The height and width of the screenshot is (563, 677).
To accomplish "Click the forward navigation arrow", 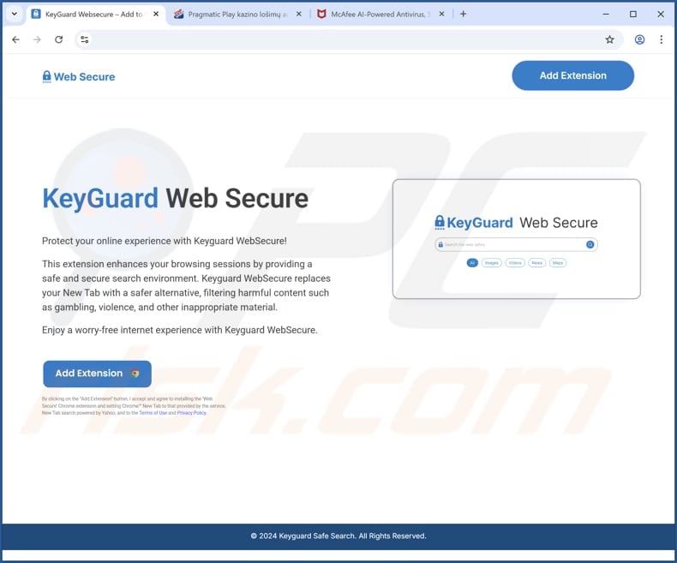I will coord(37,39).
